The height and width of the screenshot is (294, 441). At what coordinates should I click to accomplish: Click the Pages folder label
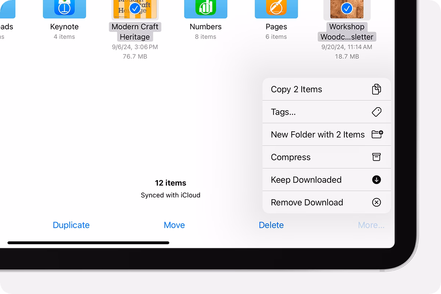coord(276,26)
